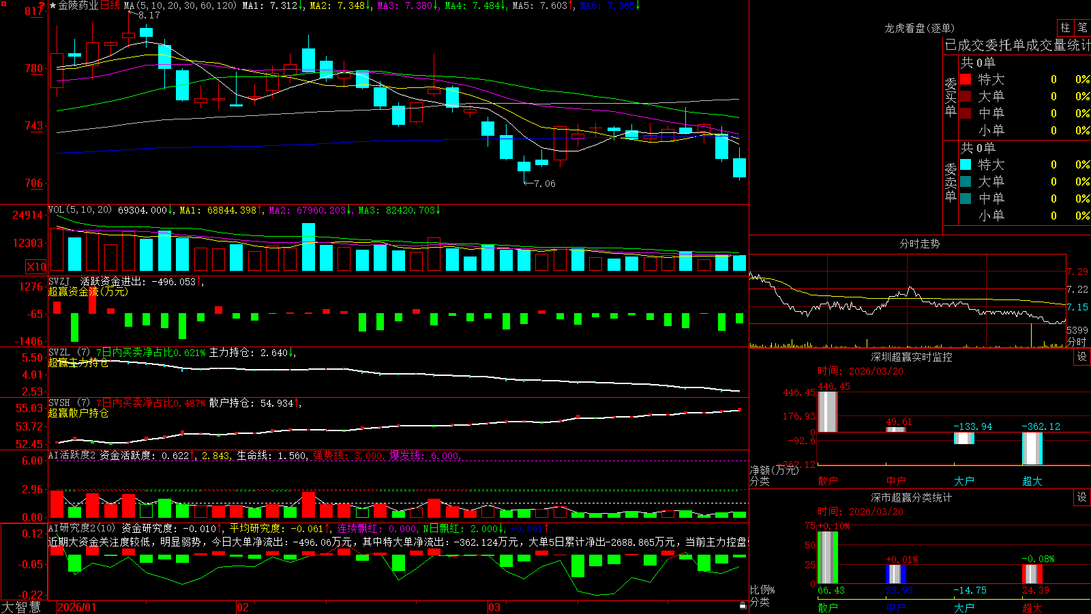Screen dimensions: 1091x614
Task: Click MA4: 7.484 green value
Action: point(473,5)
